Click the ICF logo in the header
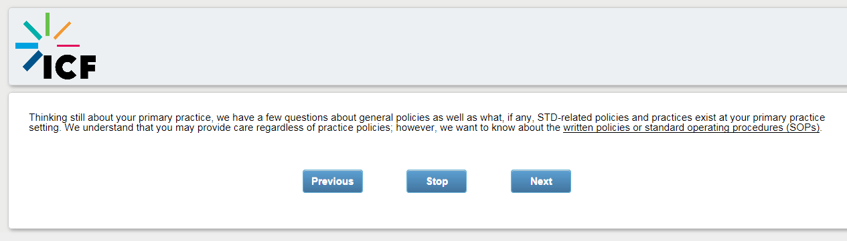The height and width of the screenshot is (241, 847). click(x=56, y=46)
